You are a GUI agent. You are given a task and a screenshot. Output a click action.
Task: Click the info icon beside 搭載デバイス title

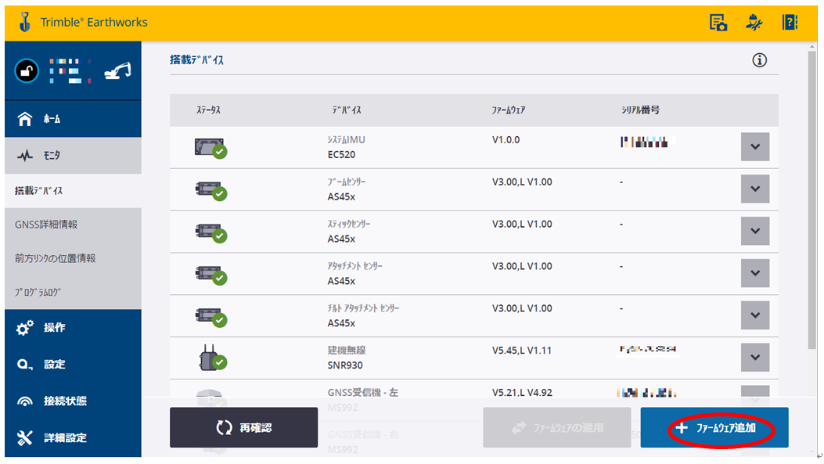pyautogui.click(x=759, y=60)
